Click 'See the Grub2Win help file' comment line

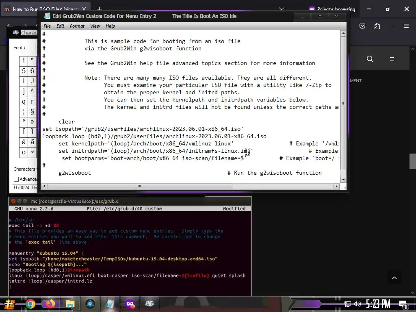[200, 63]
